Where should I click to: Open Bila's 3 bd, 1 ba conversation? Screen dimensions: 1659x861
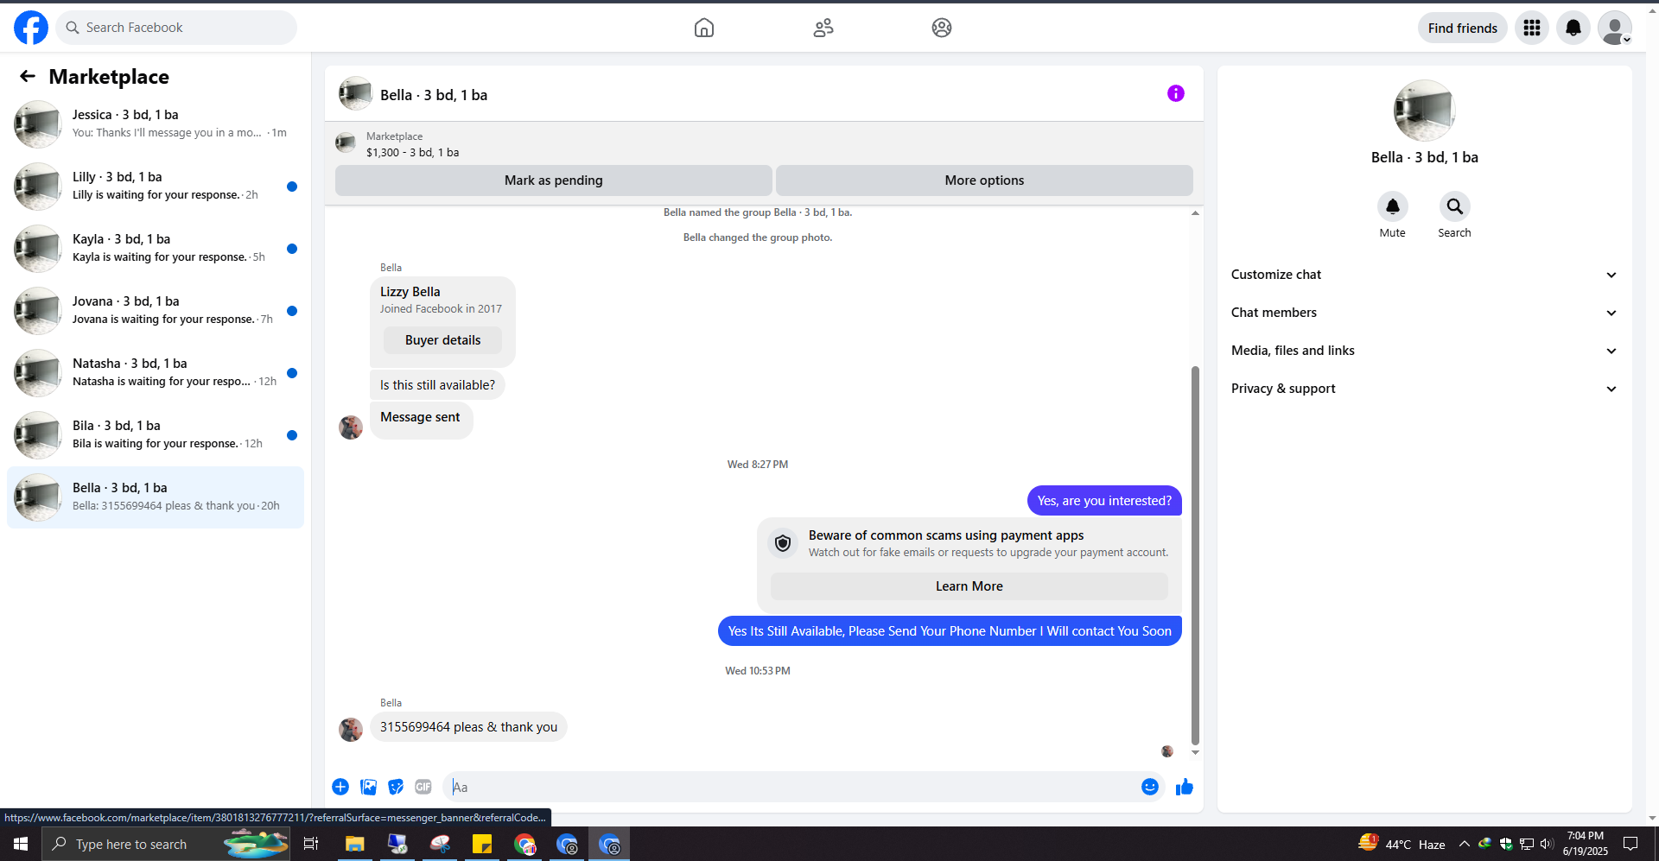click(x=156, y=435)
